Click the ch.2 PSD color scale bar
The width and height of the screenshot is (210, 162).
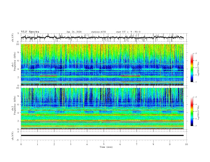coord(192,111)
